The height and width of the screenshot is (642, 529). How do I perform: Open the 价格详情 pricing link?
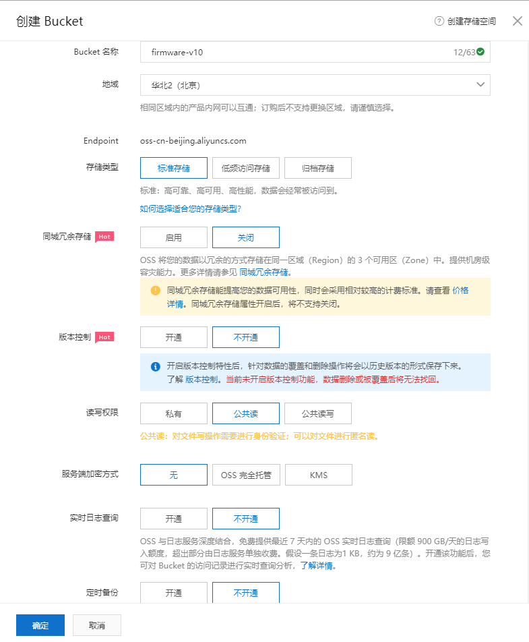tap(460, 290)
